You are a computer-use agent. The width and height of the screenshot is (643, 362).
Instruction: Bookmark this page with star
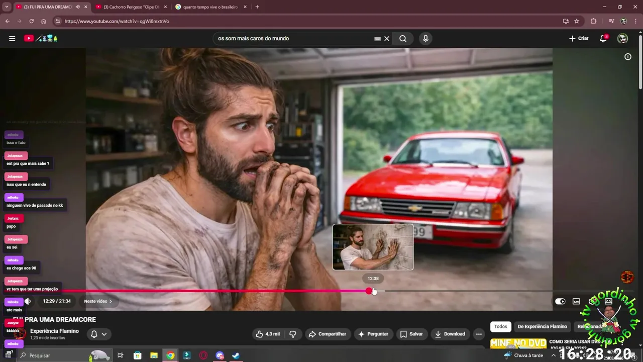click(577, 21)
